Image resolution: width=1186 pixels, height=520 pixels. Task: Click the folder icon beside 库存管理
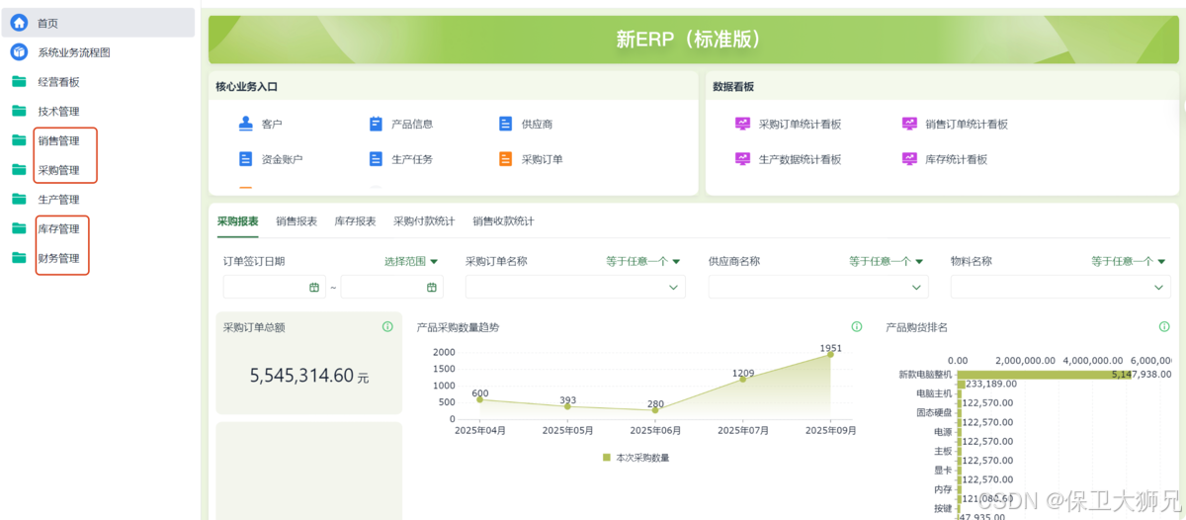click(x=19, y=228)
